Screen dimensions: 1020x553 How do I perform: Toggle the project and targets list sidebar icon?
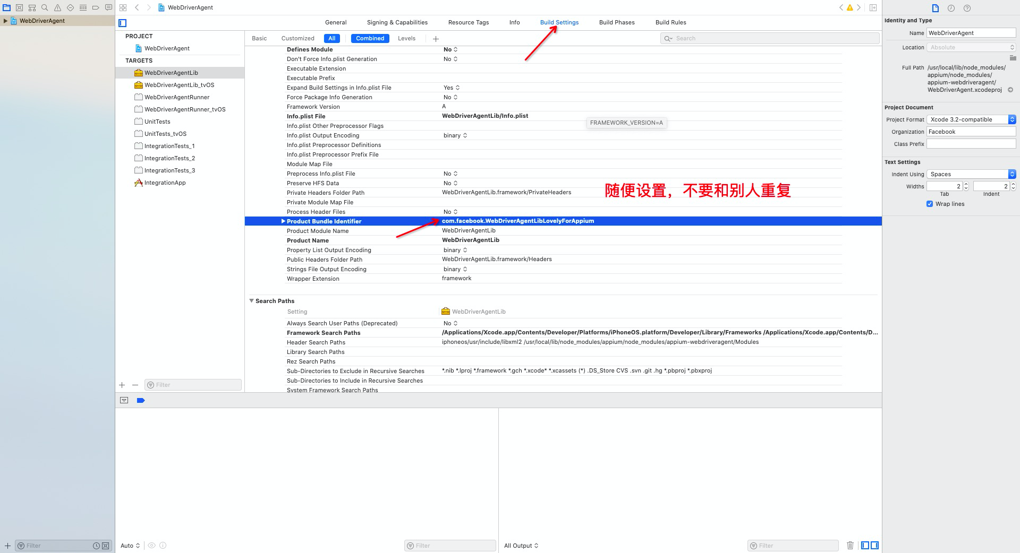click(x=123, y=23)
